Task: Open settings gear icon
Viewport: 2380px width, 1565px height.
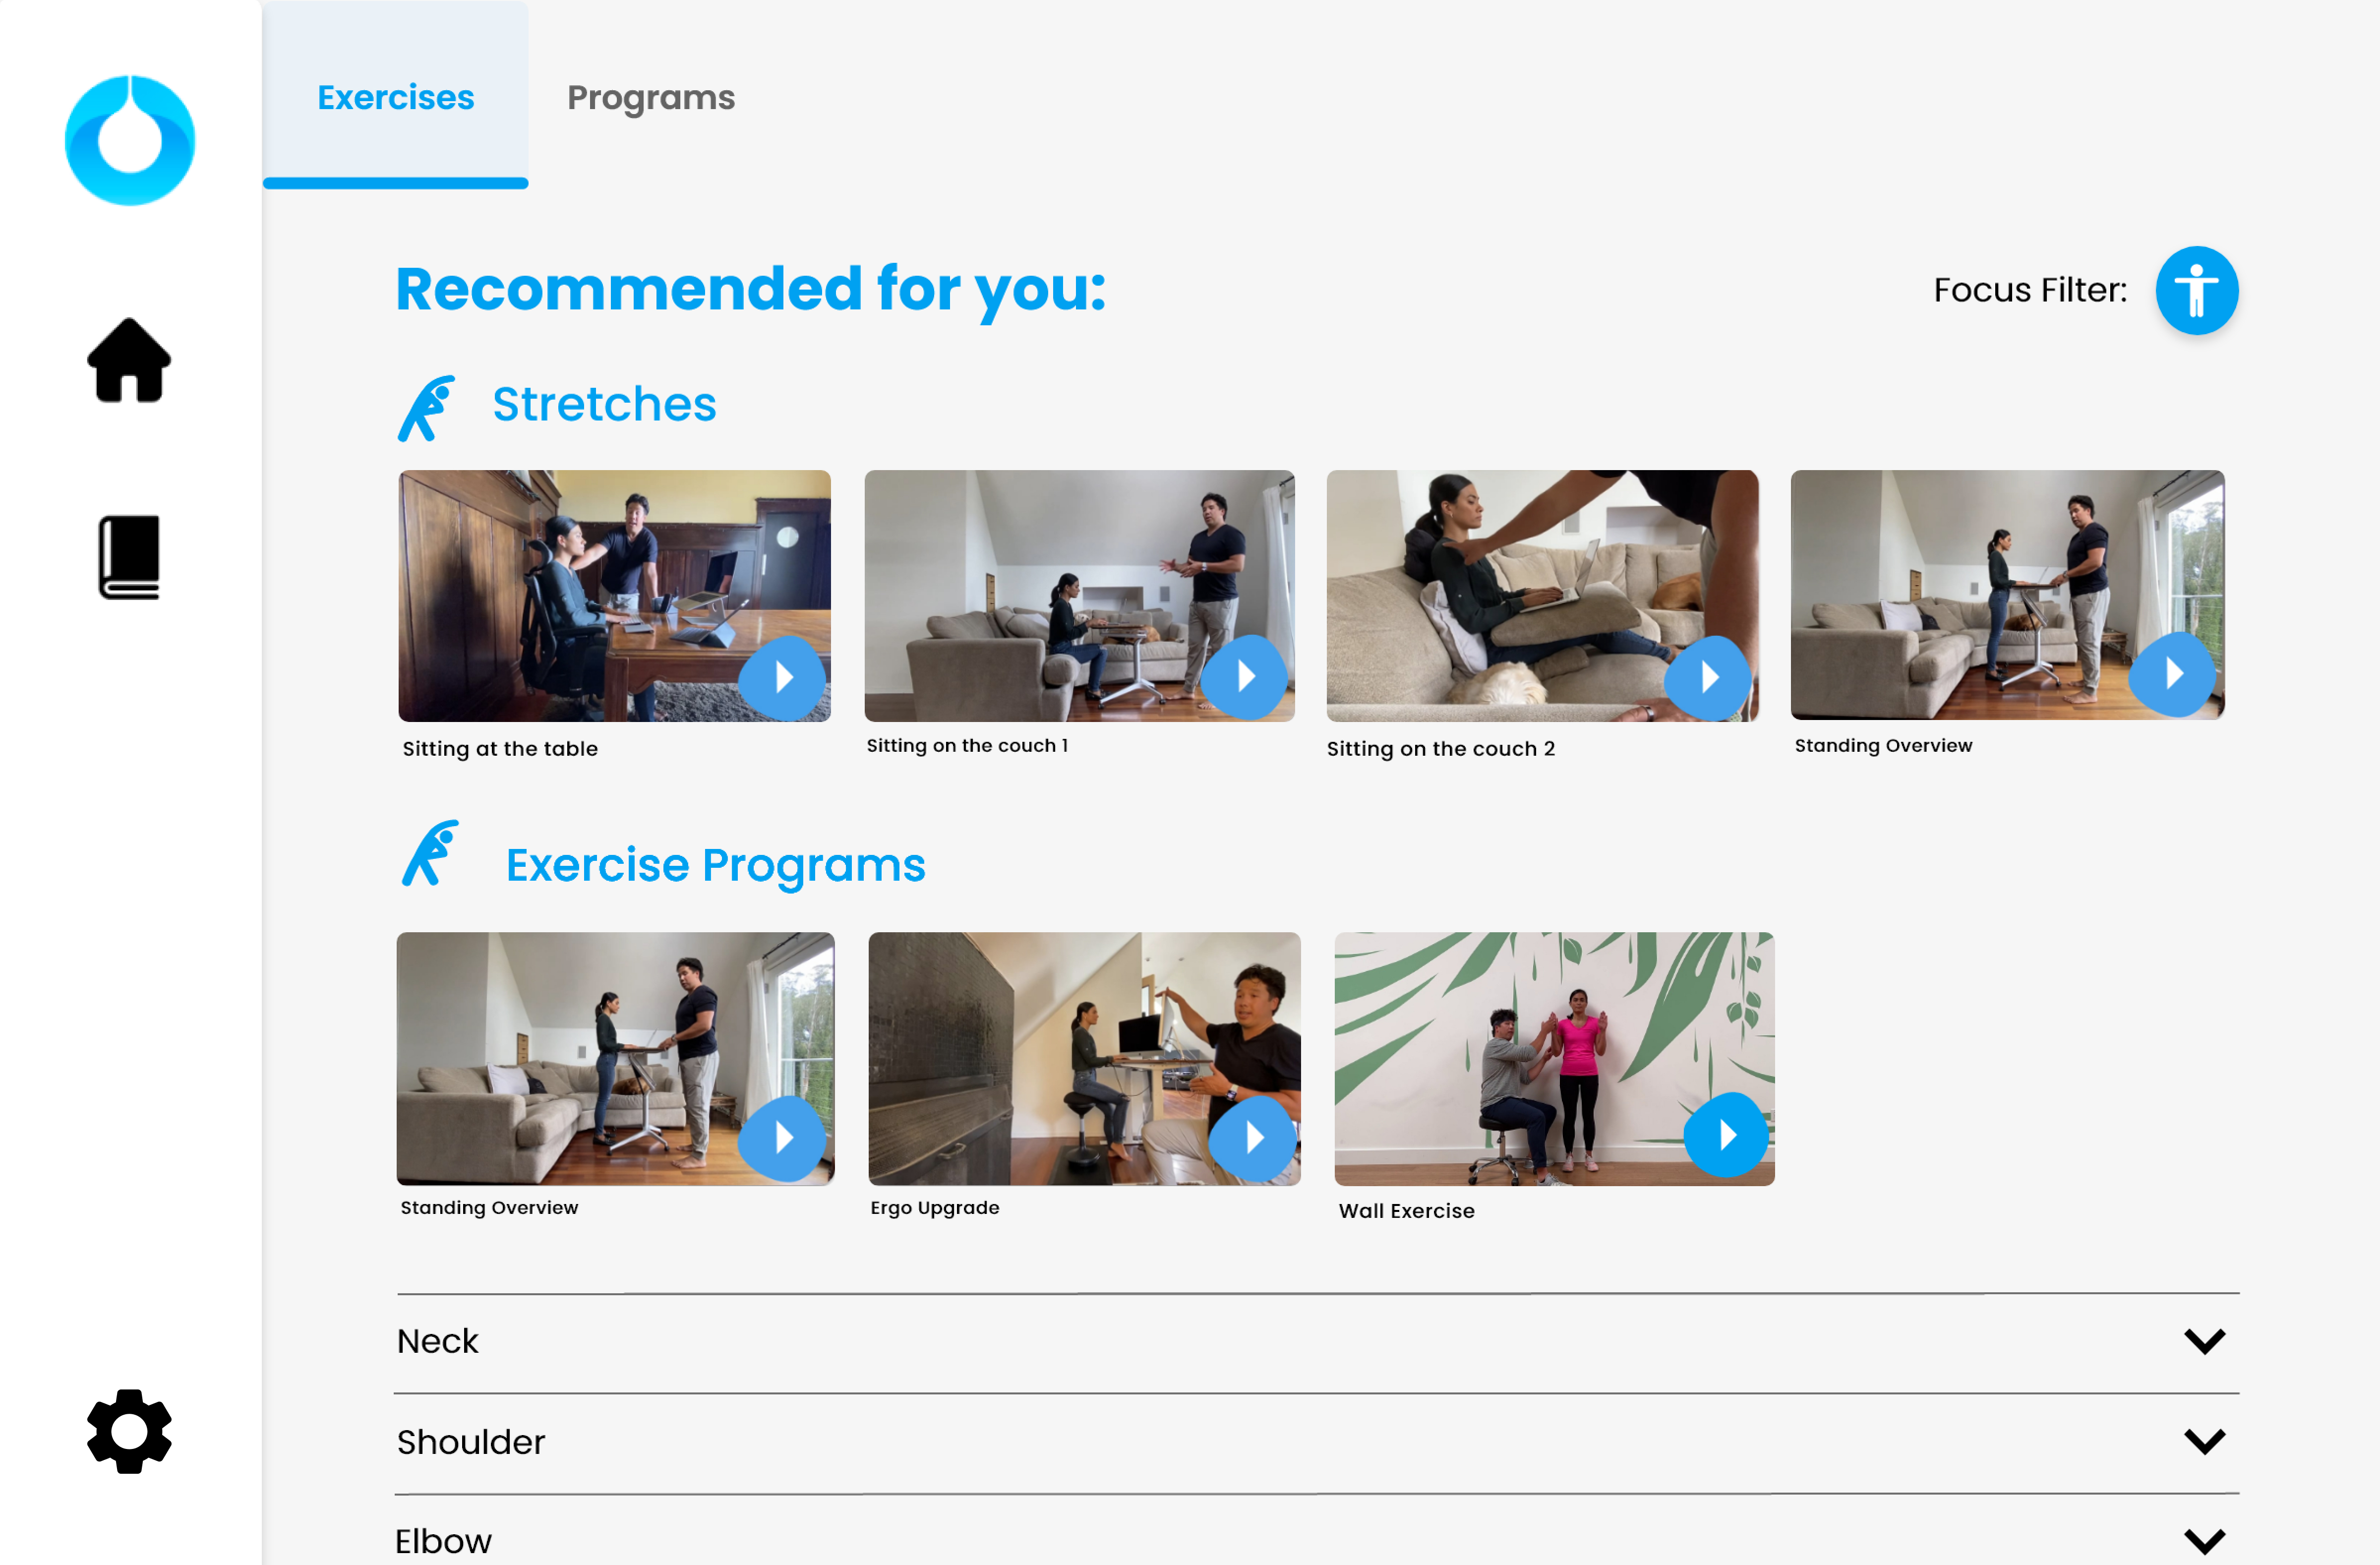Action: point(129,1430)
